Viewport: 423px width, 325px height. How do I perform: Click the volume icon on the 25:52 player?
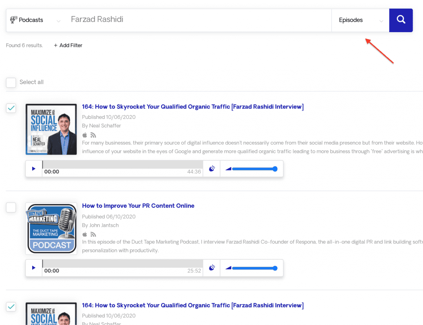click(228, 268)
